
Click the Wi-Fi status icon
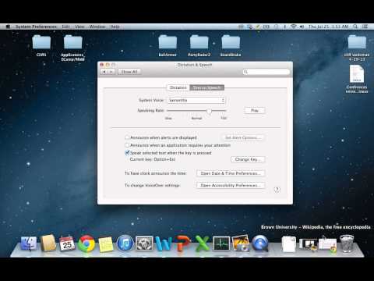pyautogui.click(x=294, y=27)
